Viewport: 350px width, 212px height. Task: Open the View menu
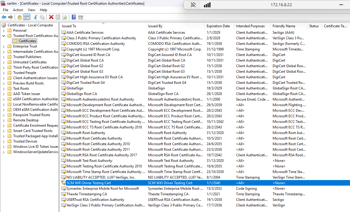31,10
